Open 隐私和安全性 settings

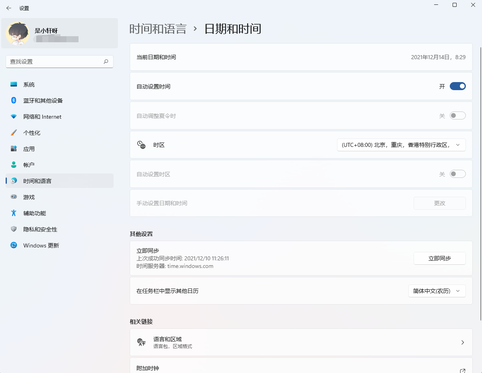pos(60,229)
